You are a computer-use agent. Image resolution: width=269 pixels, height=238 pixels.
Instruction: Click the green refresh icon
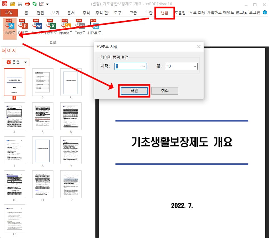point(34,4)
